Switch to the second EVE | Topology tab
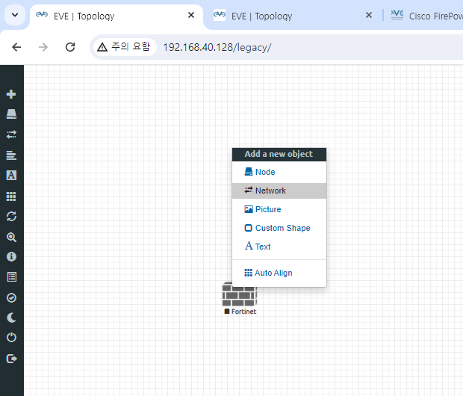 (293, 16)
